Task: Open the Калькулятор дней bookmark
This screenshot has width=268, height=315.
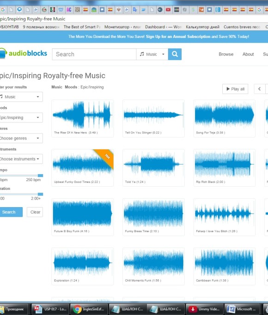Action: 202,27
